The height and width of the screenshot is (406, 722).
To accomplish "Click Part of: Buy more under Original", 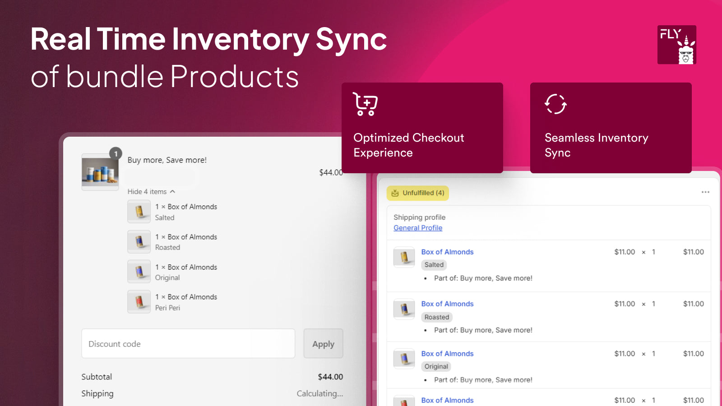I will point(483,380).
